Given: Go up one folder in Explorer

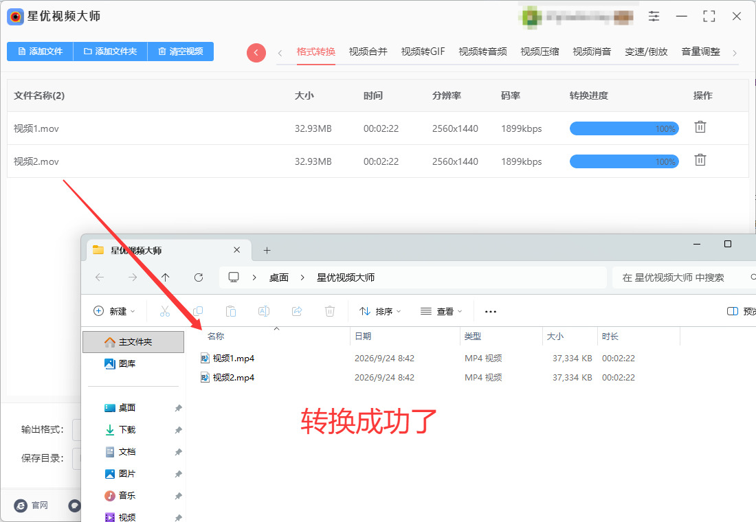Looking at the screenshot, I should [x=166, y=277].
